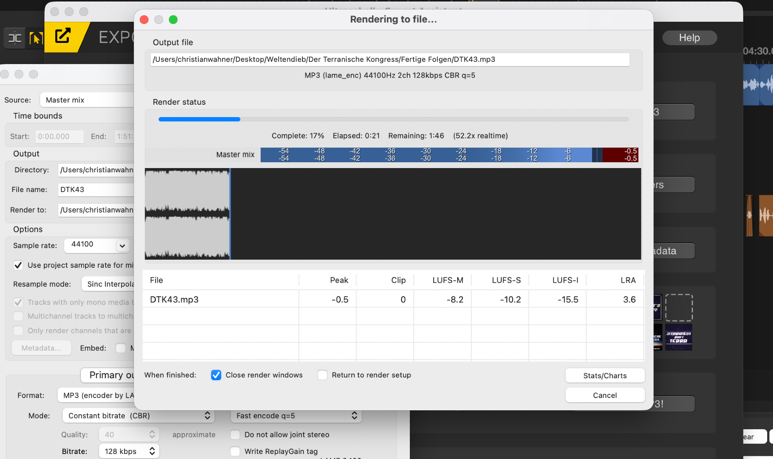Click the split-at-cursor toolbar icon
773x459 pixels.
[x=15, y=38]
